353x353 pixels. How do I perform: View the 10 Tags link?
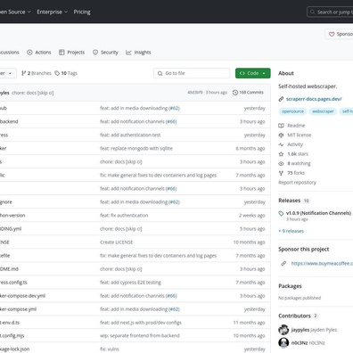66,73
